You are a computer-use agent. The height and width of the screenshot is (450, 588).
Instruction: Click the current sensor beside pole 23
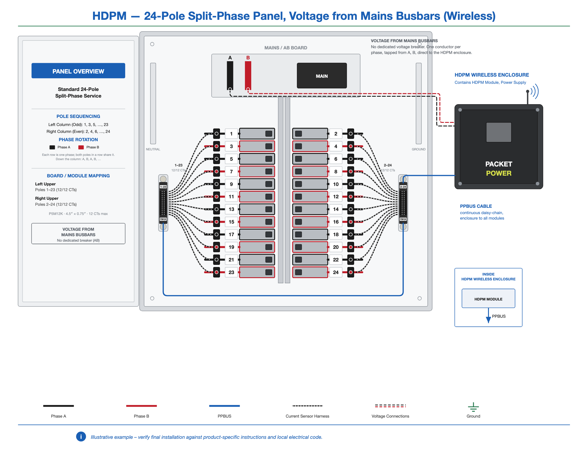point(216,272)
